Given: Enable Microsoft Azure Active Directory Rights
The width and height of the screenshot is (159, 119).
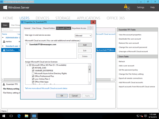Looking at the screenshot, I should (x=33, y=73).
